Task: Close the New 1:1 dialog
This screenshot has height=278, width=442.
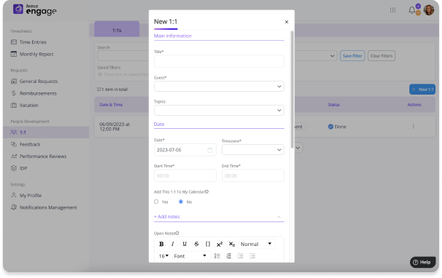Action: click(x=286, y=22)
